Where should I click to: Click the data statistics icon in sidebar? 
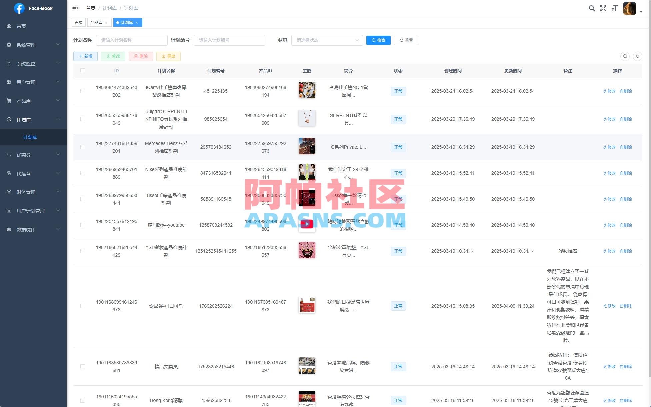9,229
